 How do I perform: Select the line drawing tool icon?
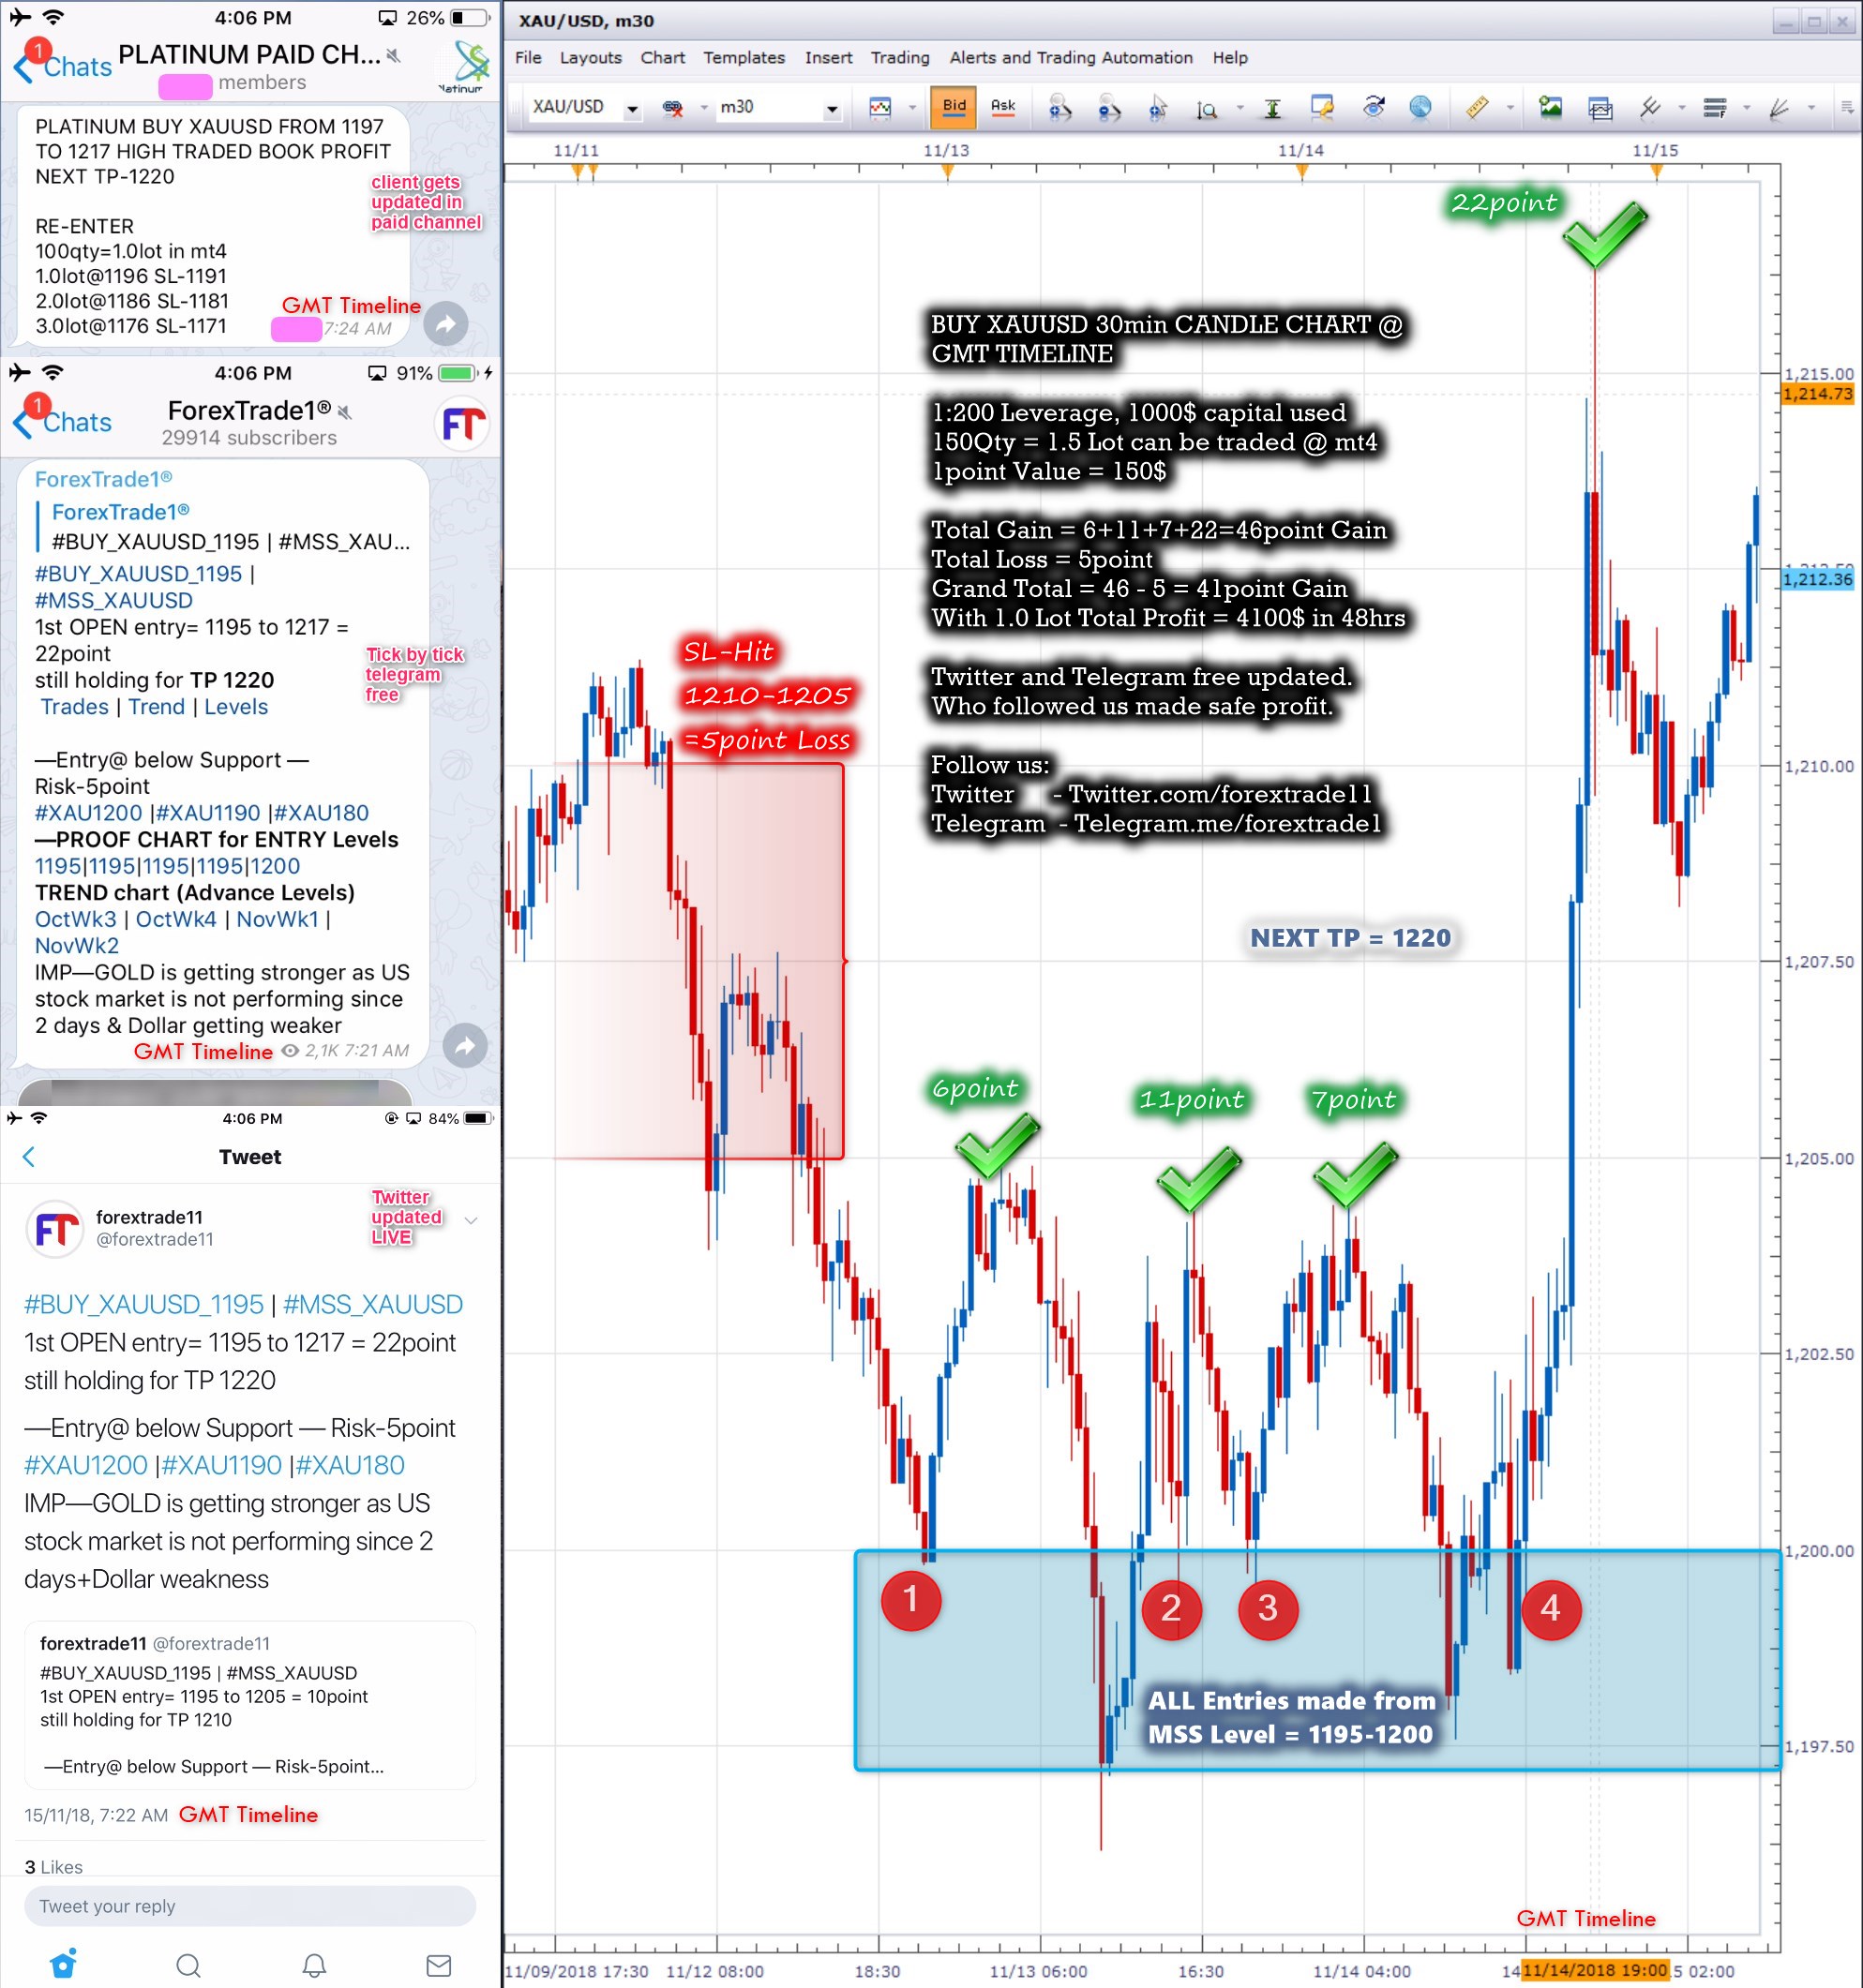[1650, 107]
